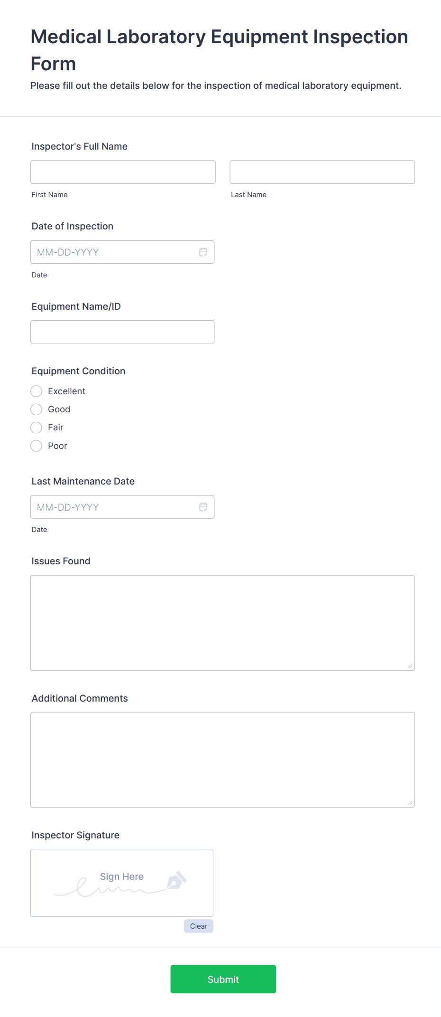This screenshot has width=441, height=1017.
Task: Open calendar icon for Date of Inspection
Action: 203,252
